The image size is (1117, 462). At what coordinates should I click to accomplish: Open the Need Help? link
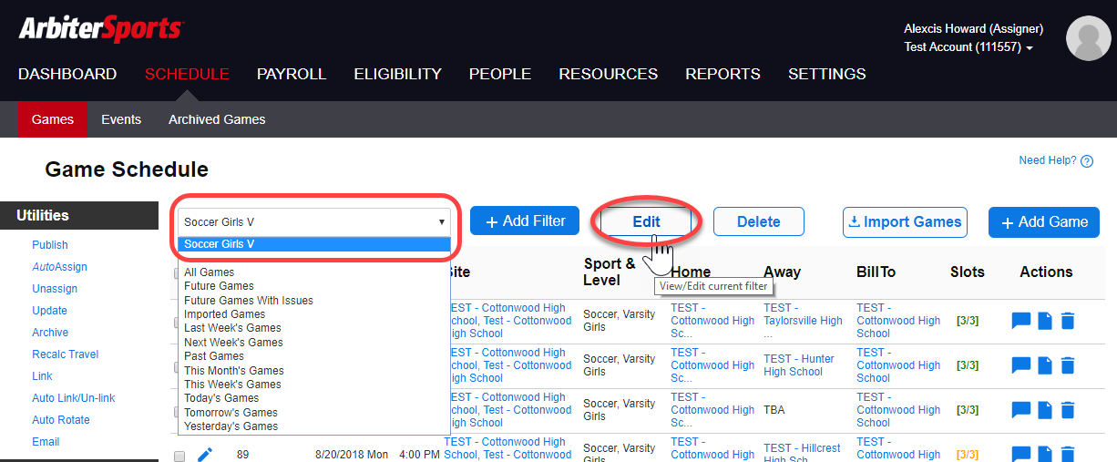tap(1048, 160)
